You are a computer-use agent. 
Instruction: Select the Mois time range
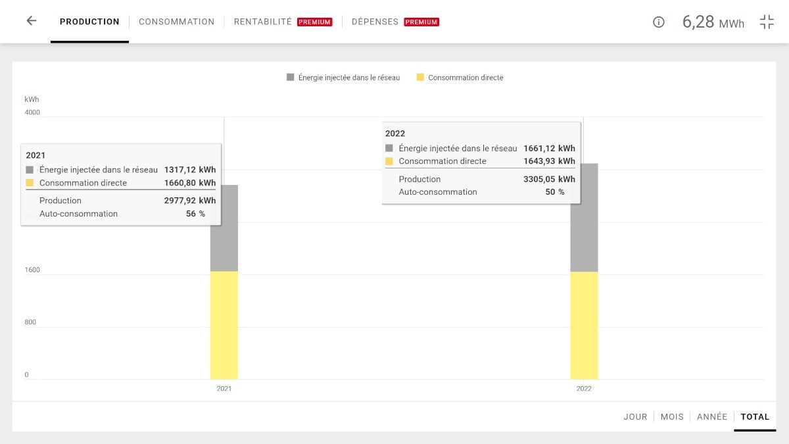point(672,416)
